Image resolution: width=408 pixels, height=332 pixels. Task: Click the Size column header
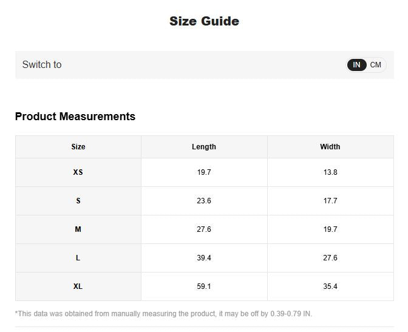[78, 147]
